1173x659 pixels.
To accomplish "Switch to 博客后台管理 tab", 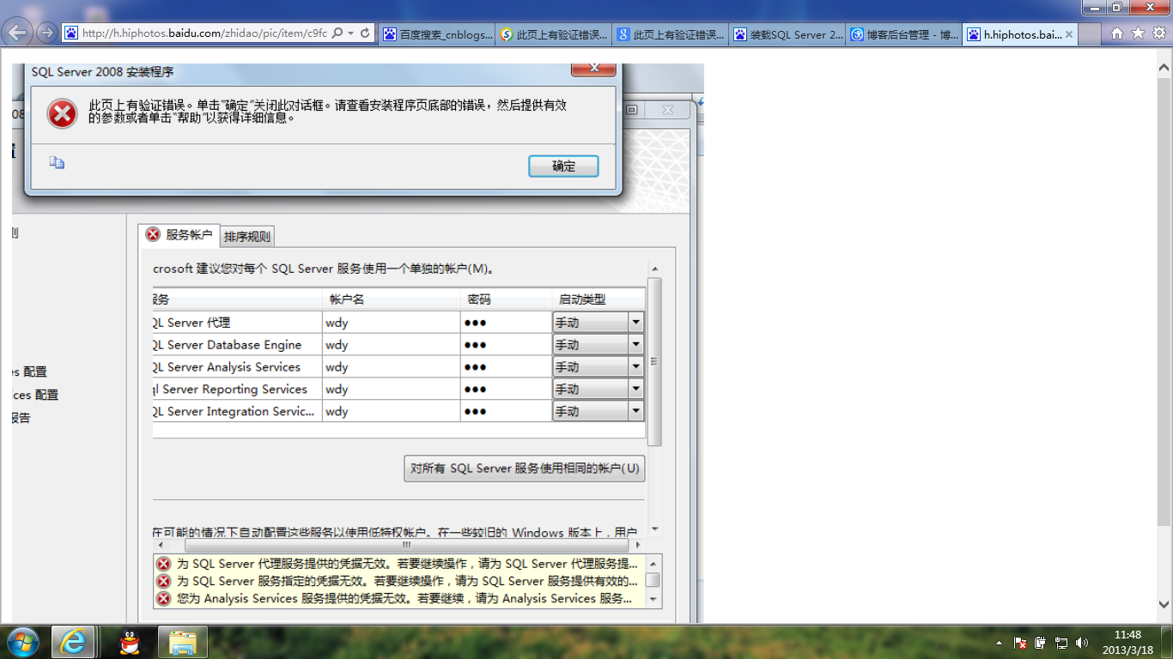I will pyautogui.click(x=904, y=34).
